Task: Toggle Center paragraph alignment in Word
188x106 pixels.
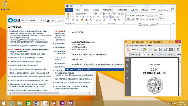Action: pyautogui.click(x=107, y=17)
